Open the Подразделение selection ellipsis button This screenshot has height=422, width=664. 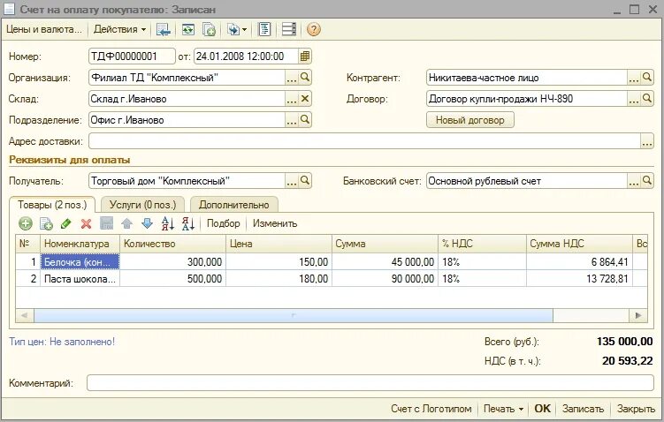tap(292, 120)
